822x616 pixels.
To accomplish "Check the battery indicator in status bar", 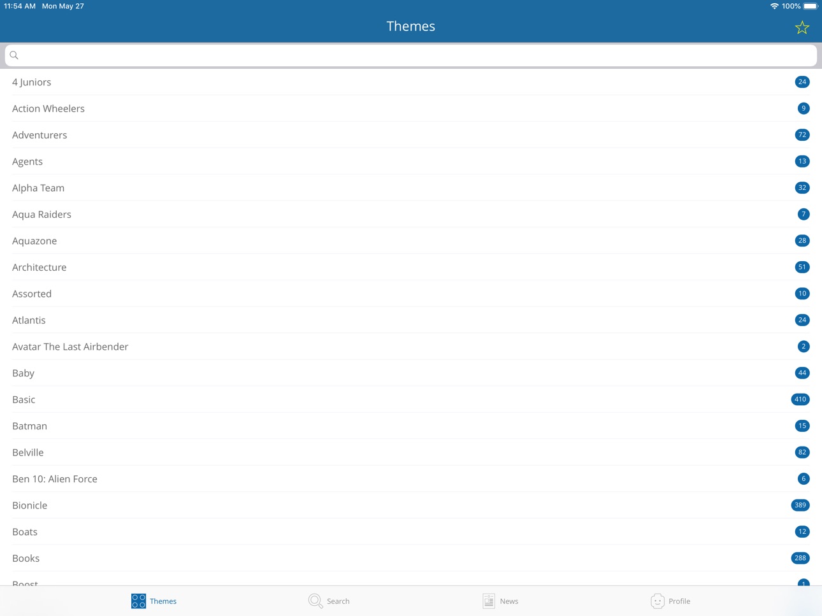I will pyautogui.click(x=810, y=6).
